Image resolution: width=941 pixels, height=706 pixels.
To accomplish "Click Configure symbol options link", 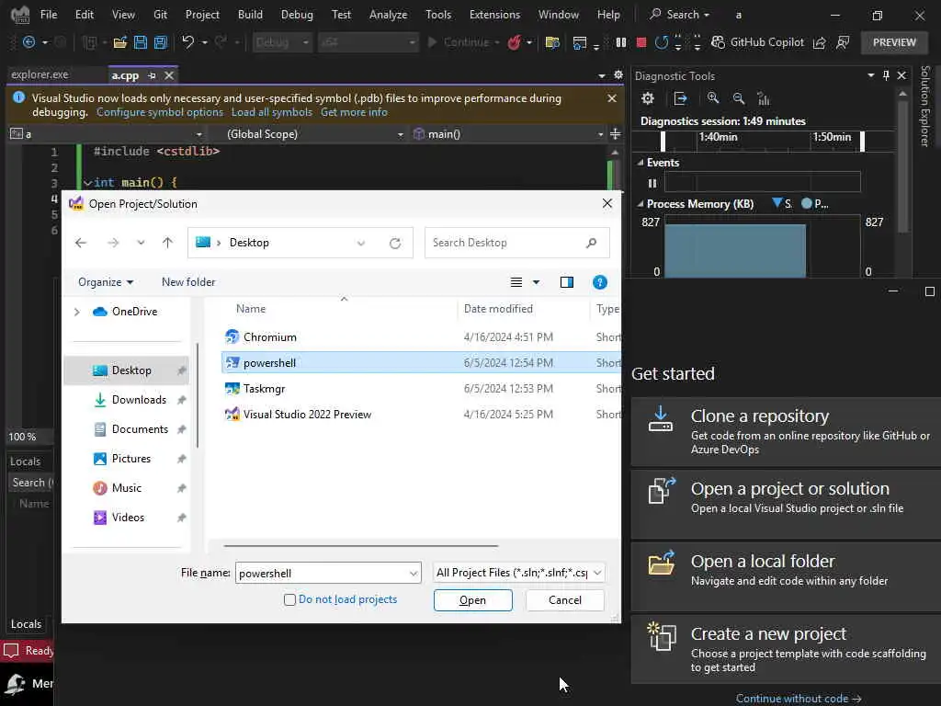I will point(160,112).
